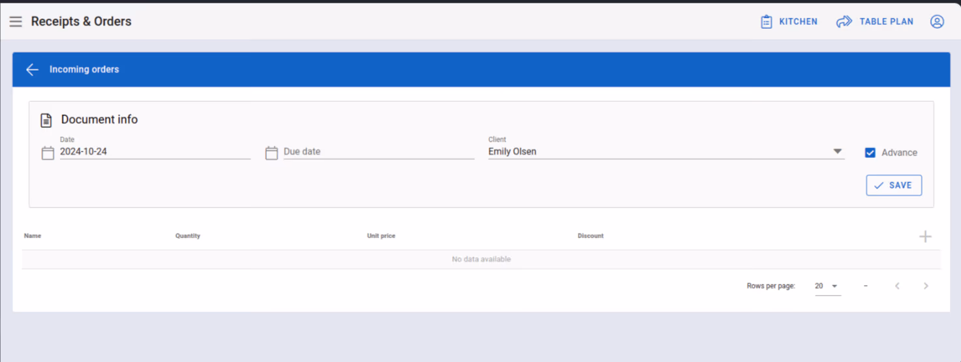Image resolution: width=961 pixels, height=362 pixels.
Task: Click the Name column header
Action: (33, 236)
